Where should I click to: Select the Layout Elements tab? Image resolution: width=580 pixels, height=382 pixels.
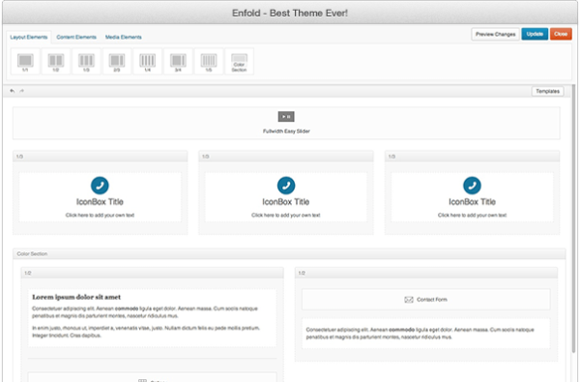pyautogui.click(x=28, y=37)
